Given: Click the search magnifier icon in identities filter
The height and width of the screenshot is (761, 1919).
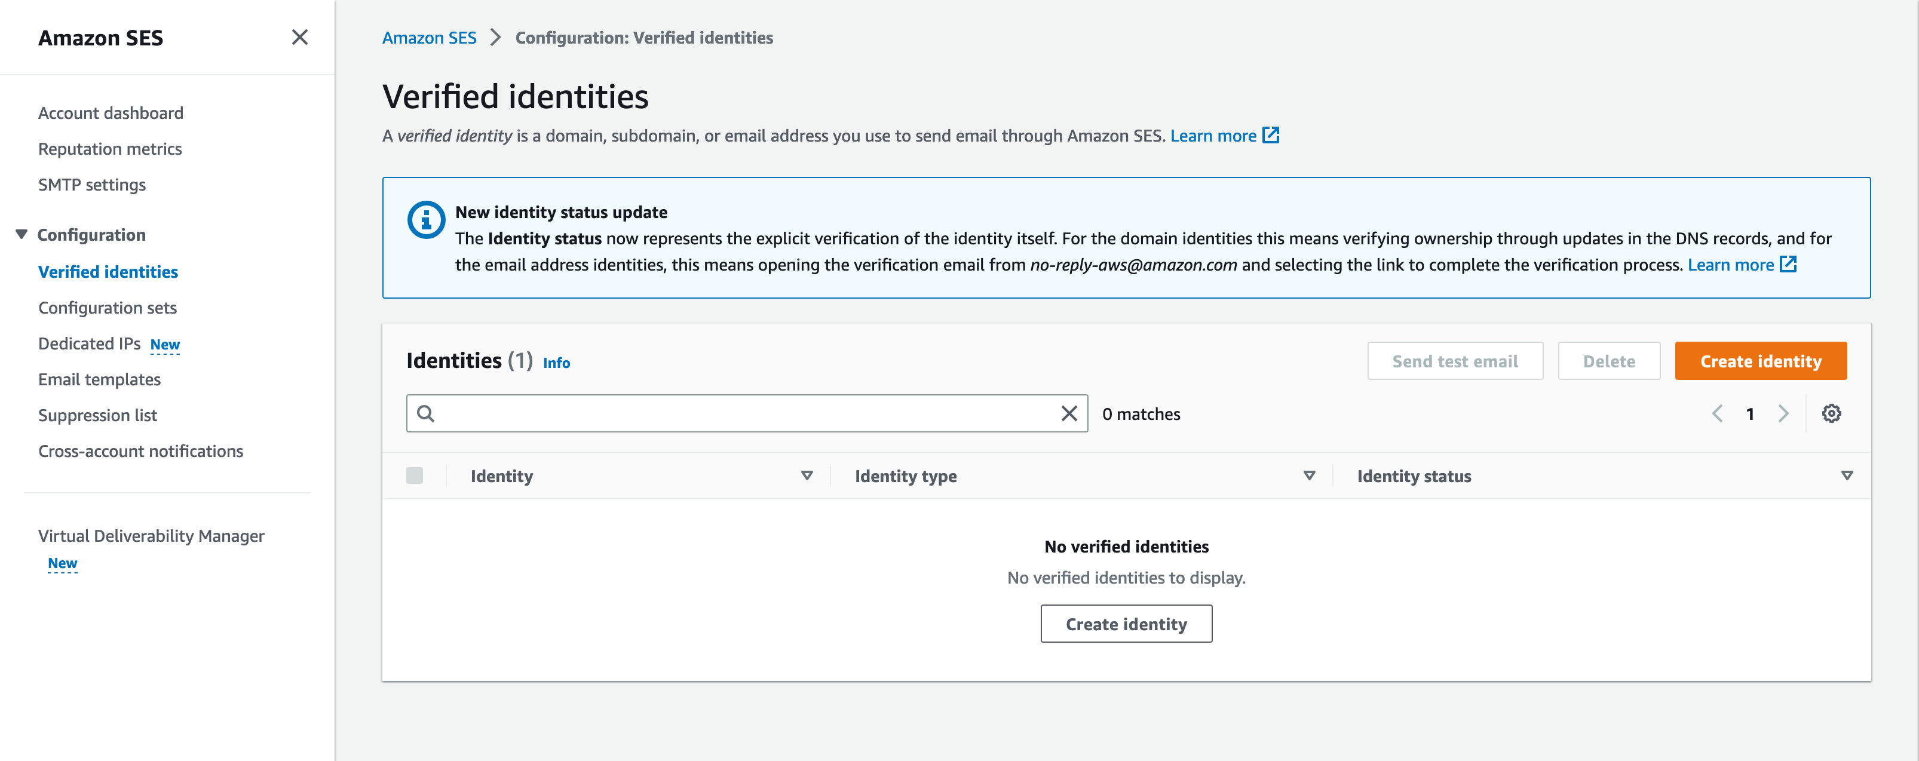Looking at the screenshot, I should 425,413.
